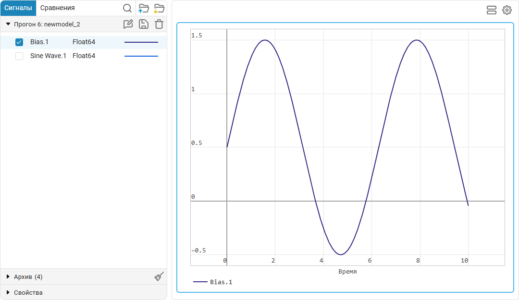Click the Bias.1 line color swatch
Image resolution: width=519 pixels, height=300 pixels.
tap(141, 42)
